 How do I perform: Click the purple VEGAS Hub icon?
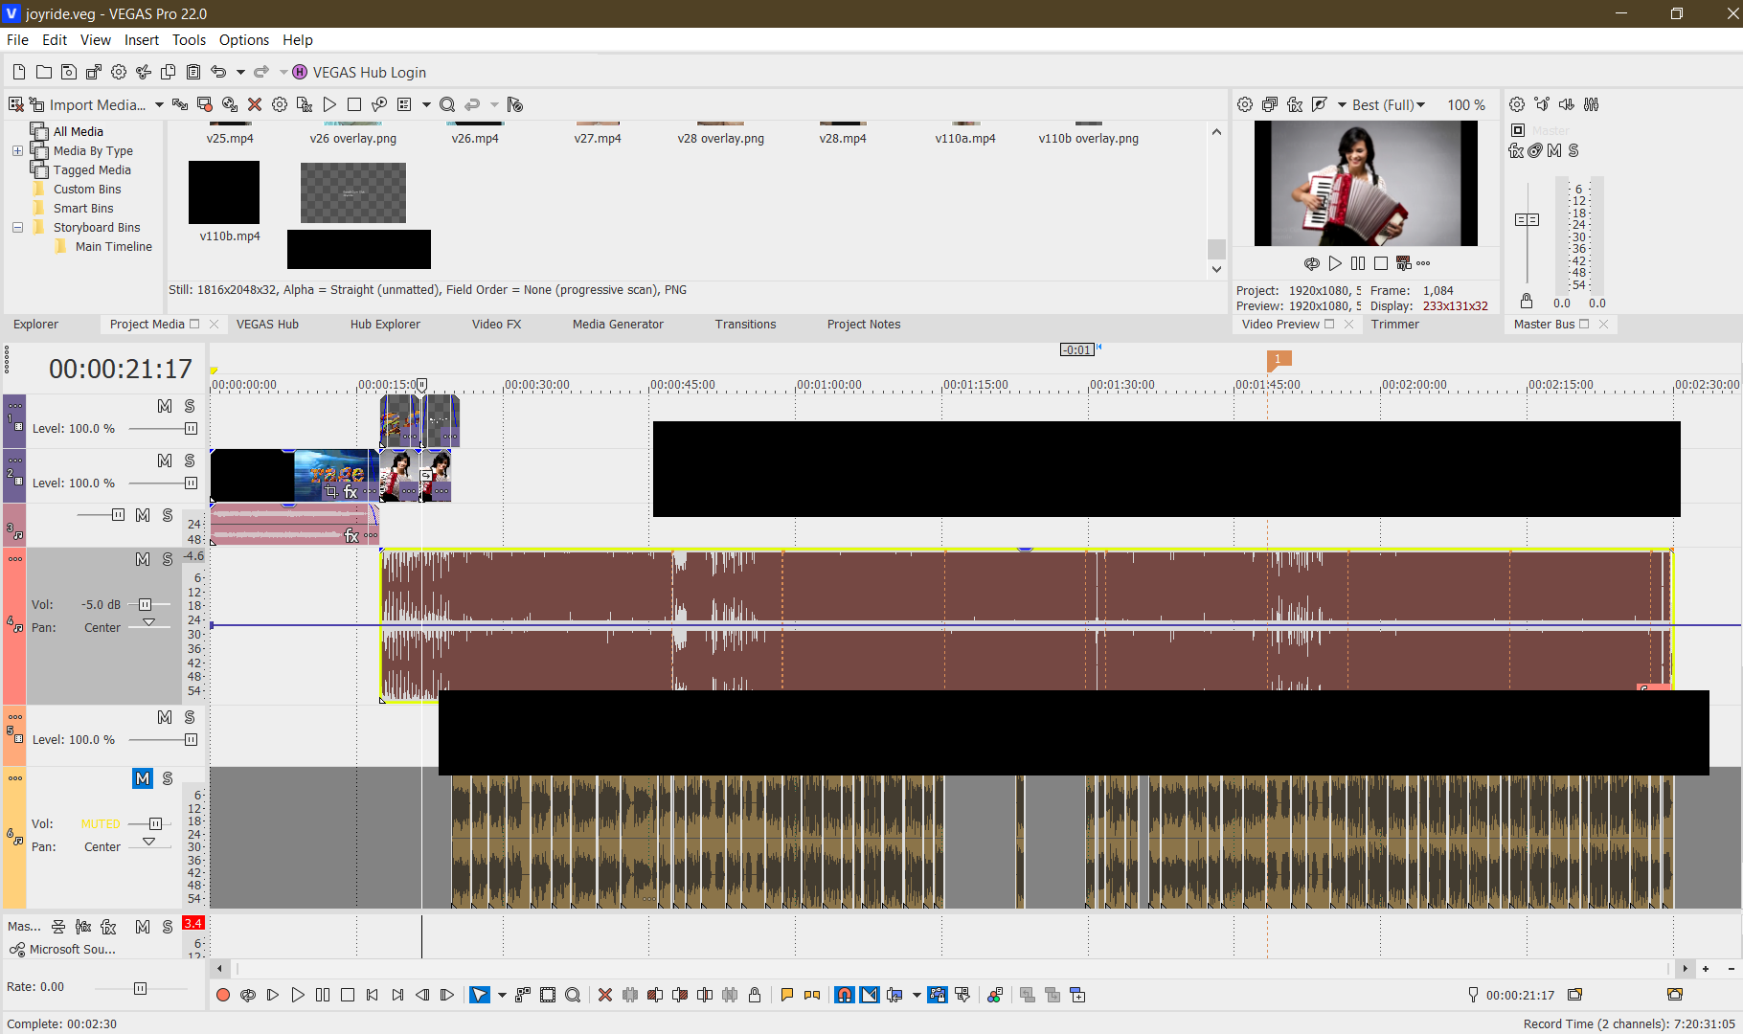pos(300,72)
